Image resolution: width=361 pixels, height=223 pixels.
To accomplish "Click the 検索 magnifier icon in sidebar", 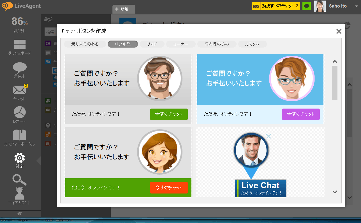I will (x=19, y=179).
